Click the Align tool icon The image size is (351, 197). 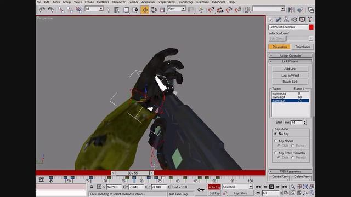pos(300,10)
